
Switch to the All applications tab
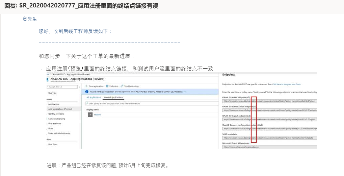[94, 97]
